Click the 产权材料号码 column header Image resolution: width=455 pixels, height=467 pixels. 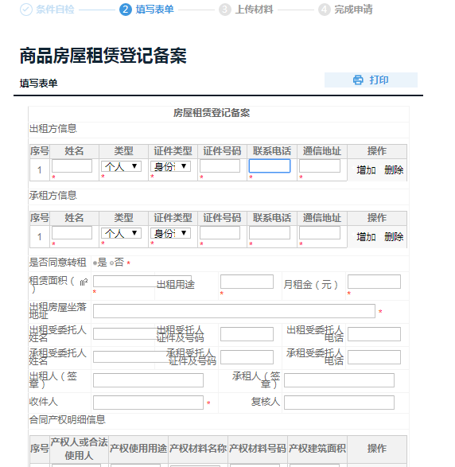[258, 449]
